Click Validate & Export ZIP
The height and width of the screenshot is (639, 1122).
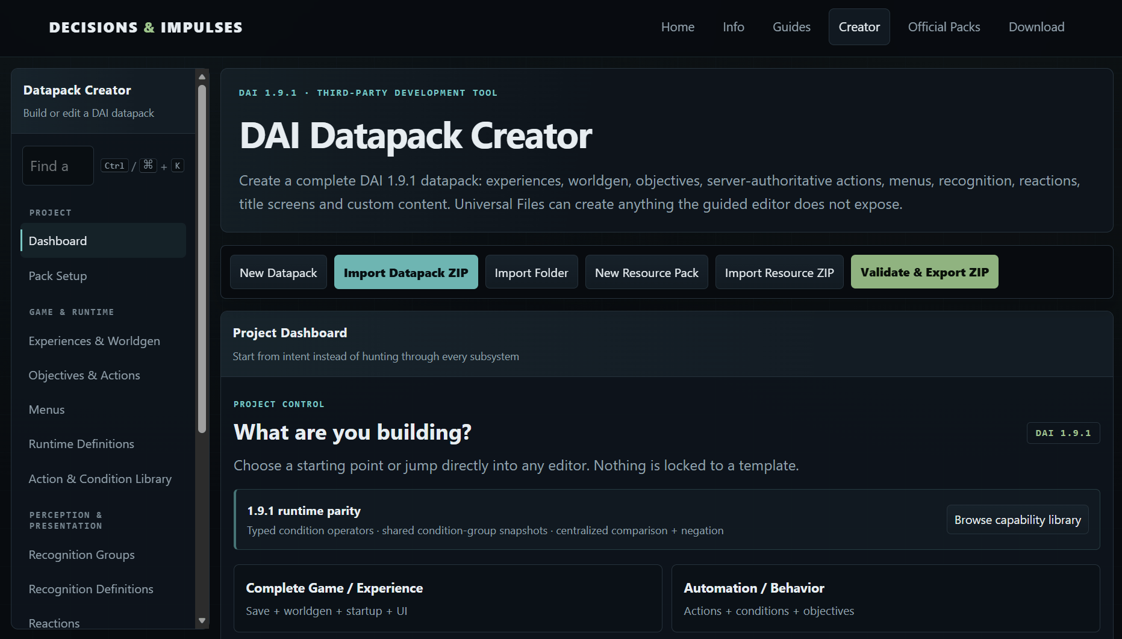click(924, 272)
